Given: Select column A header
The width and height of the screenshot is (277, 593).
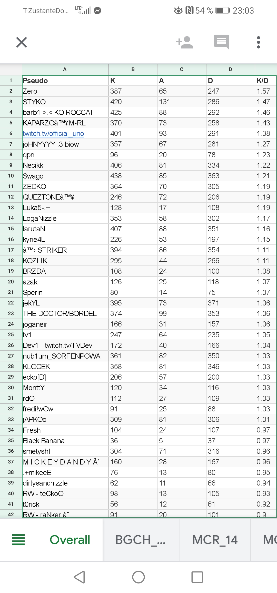Looking at the screenshot, I should (x=65, y=69).
